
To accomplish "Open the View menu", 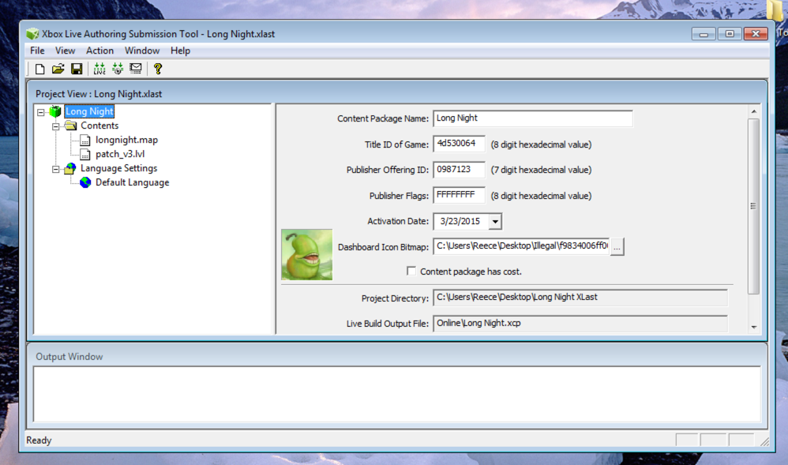I will [x=65, y=51].
